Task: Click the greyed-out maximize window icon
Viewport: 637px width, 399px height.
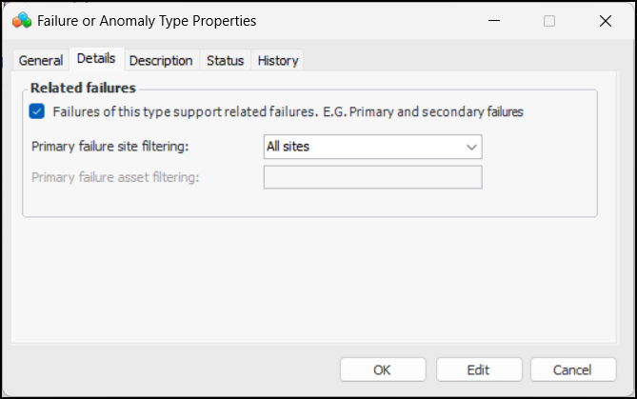Action: pos(549,20)
